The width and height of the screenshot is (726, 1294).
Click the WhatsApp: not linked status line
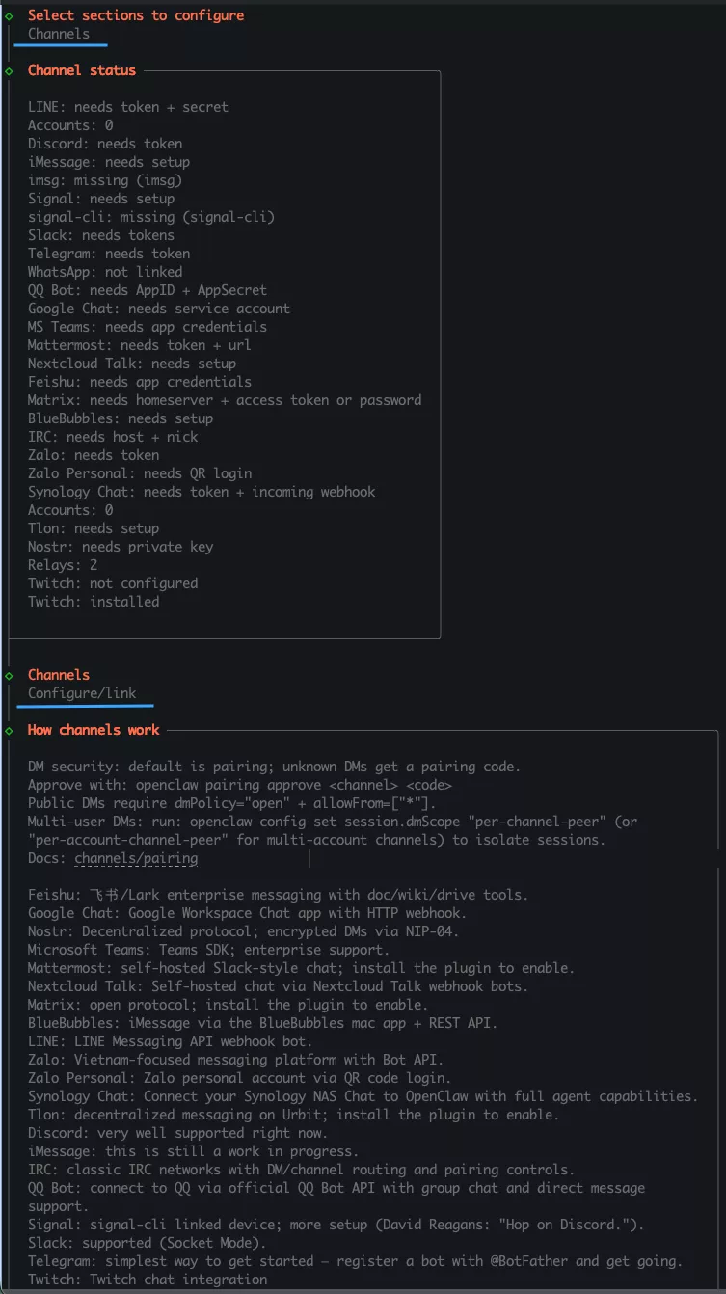105,272
